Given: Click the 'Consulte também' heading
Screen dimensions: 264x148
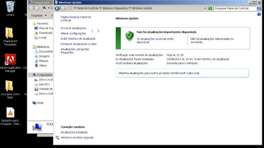Looking at the screenshot, I should pos(73,127).
